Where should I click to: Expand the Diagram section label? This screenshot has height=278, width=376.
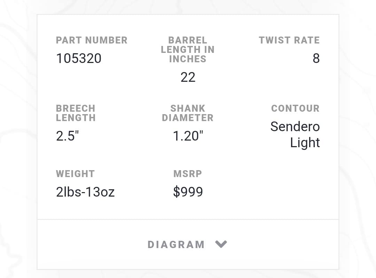pos(176,245)
